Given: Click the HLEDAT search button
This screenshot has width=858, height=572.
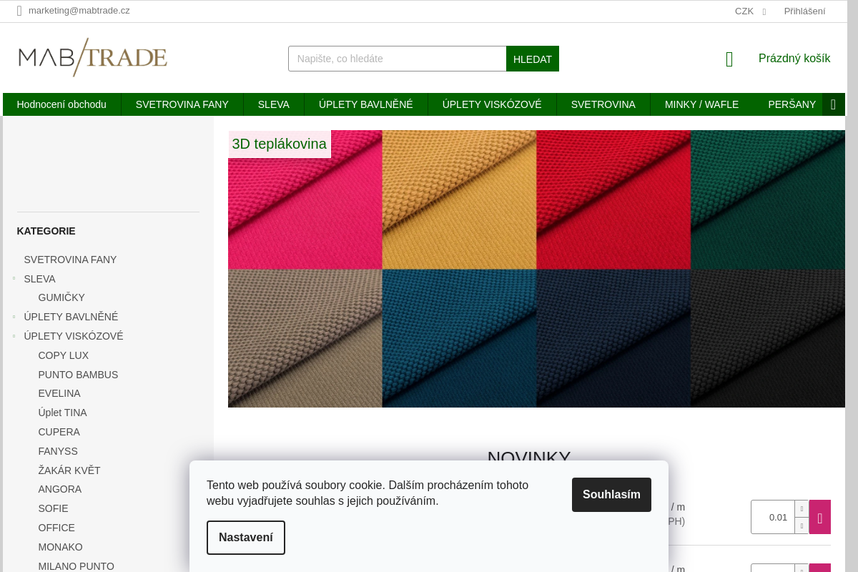Looking at the screenshot, I should (x=532, y=59).
